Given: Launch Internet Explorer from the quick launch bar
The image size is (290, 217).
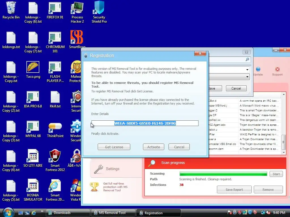Looking at the screenshot, I should [x=34, y=213].
